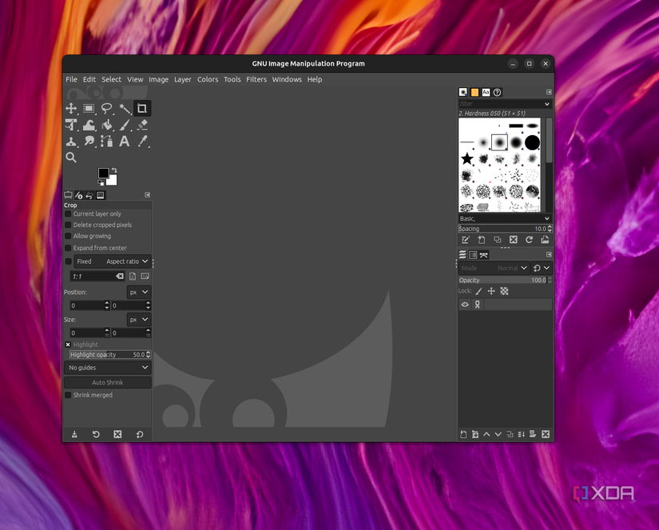Select the Smudge tool
The width and height of the screenshot is (659, 530).
(89, 141)
